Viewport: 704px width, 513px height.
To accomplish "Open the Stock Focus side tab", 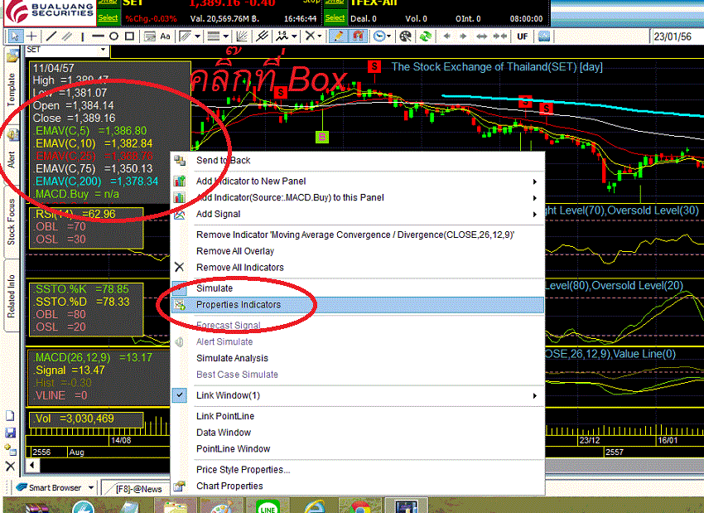I will point(12,221).
